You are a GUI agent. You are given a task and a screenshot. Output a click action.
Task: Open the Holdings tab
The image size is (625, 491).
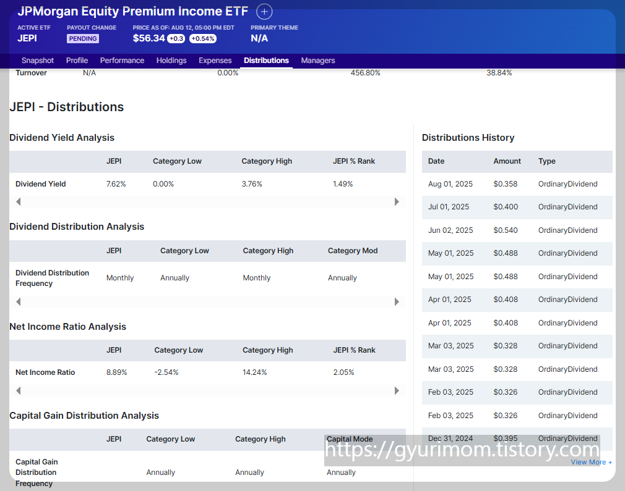coord(171,61)
